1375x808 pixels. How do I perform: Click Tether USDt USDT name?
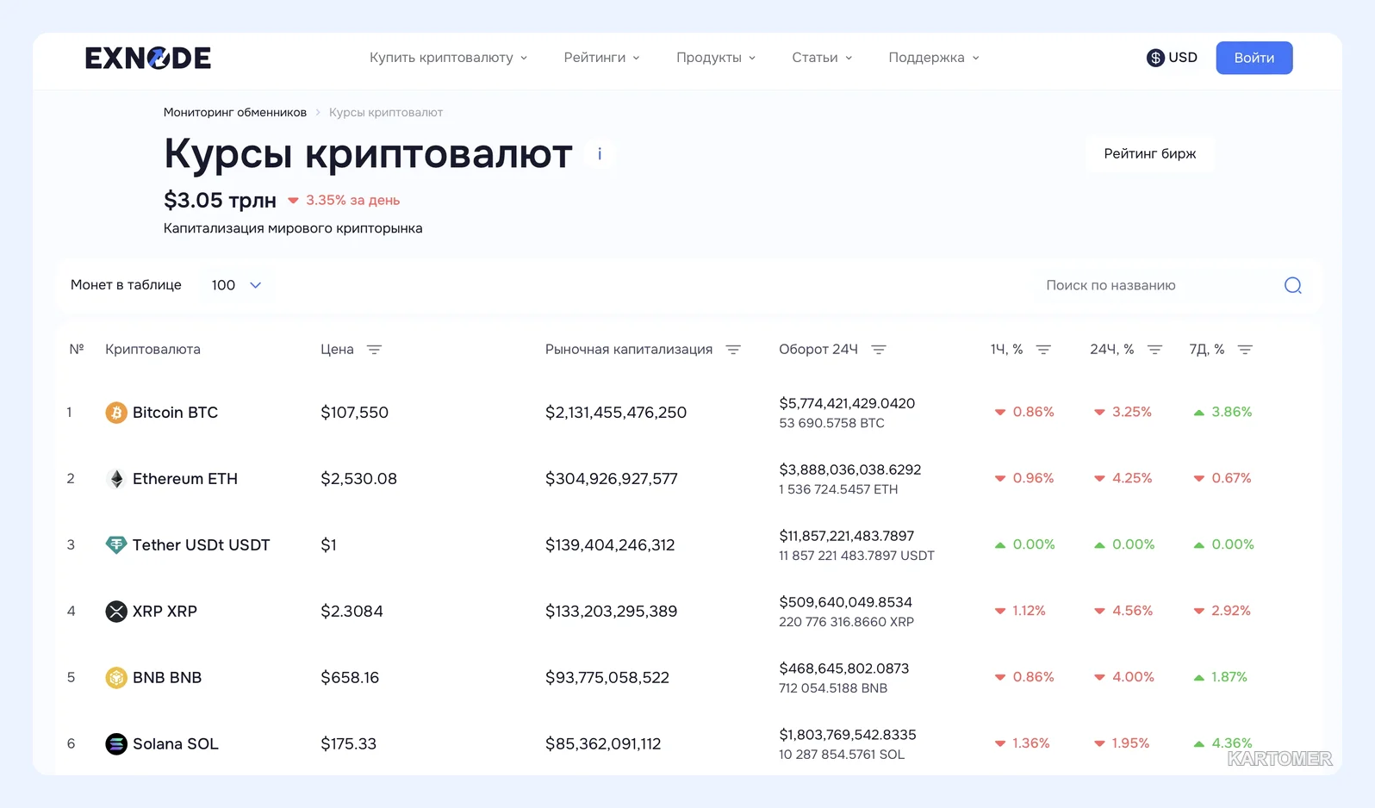point(202,545)
